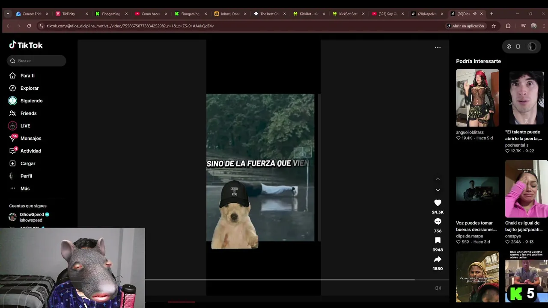This screenshot has height=308, width=548.
Task: Expand the tab search dropdown
Action: [x=8, y=14]
